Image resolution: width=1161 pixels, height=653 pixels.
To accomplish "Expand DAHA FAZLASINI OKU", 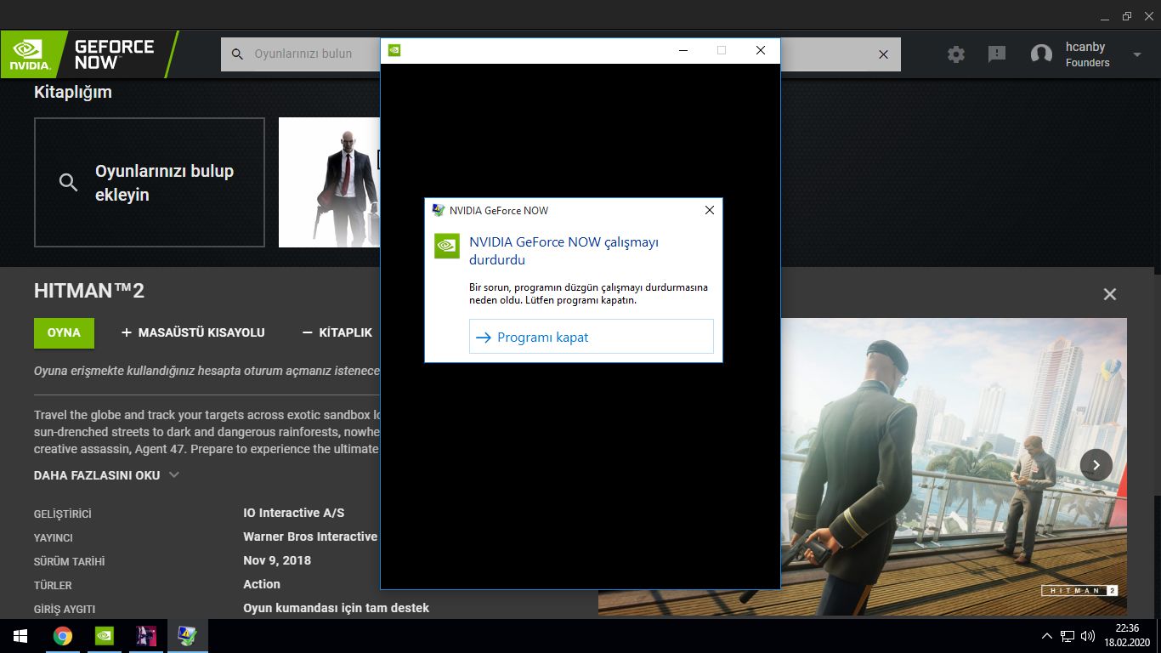I will pos(106,475).
